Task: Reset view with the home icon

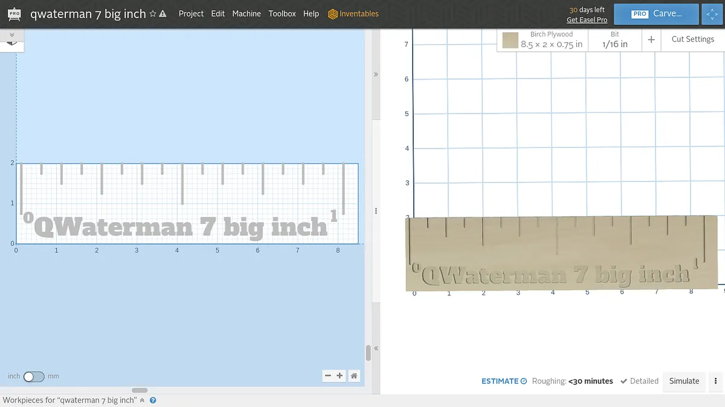Action: pos(354,376)
